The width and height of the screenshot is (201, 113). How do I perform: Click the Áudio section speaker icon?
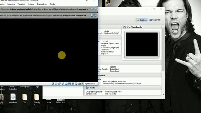pyautogui.click(x=87, y=88)
